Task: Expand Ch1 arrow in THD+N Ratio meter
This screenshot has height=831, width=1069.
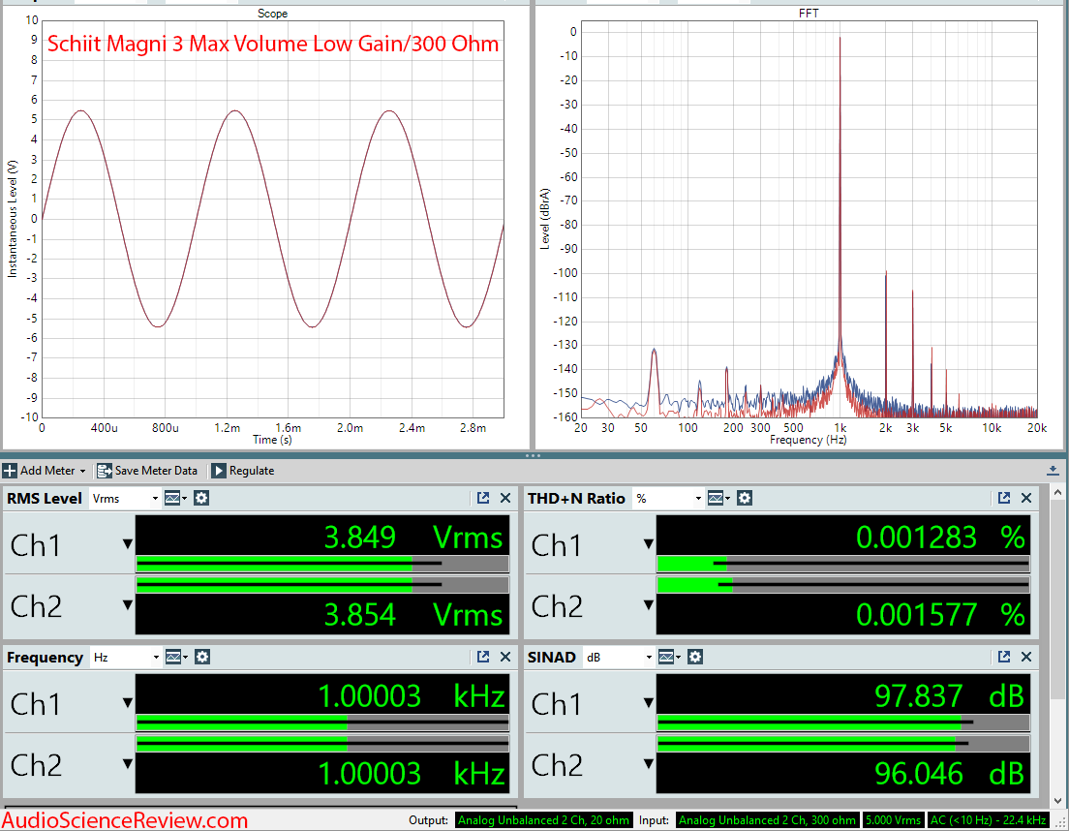Action: (649, 544)
